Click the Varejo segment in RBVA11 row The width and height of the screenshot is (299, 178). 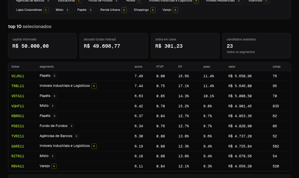point(45,166)
